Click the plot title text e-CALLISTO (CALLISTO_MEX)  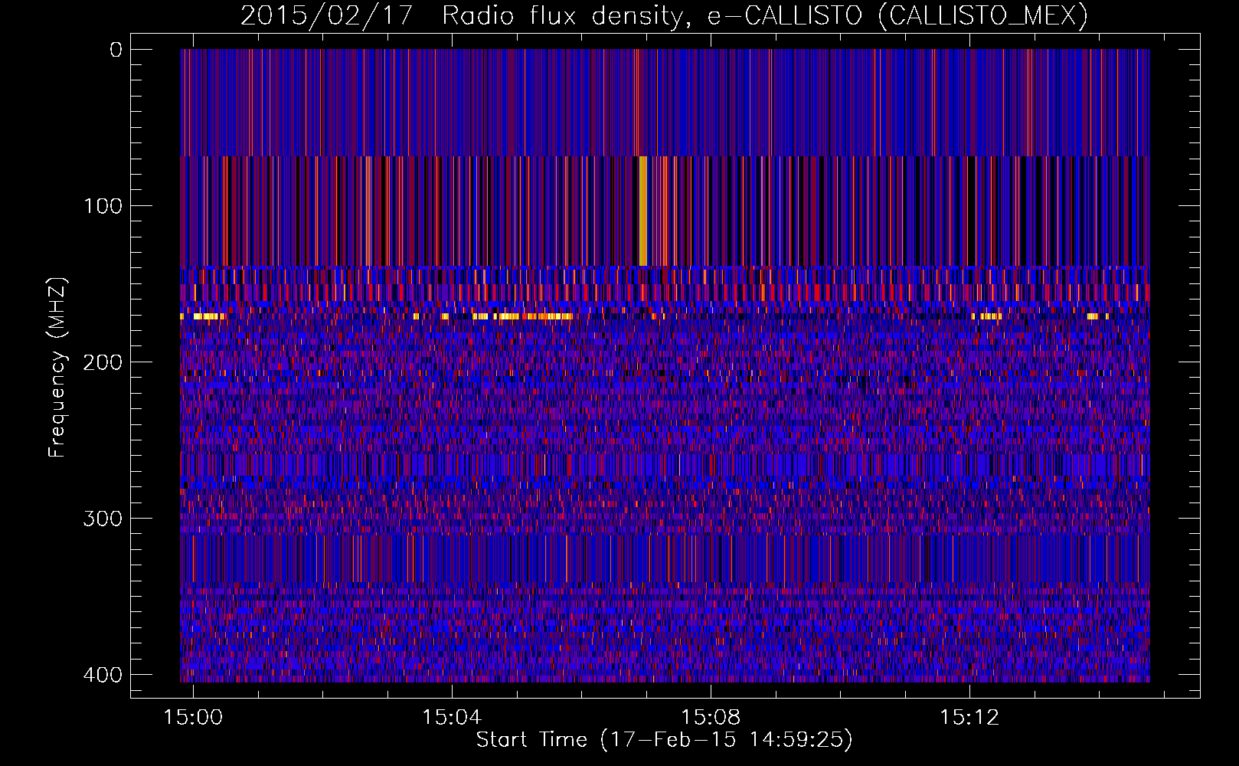897,15
